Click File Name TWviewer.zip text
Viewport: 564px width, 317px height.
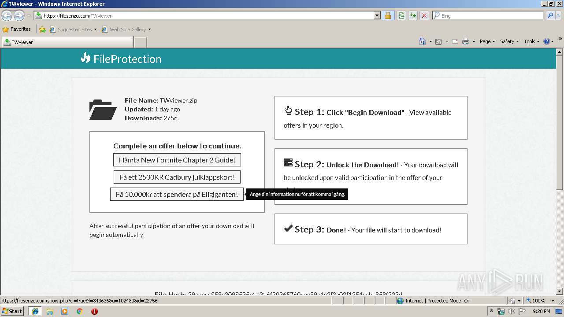(x=161, y=100)
